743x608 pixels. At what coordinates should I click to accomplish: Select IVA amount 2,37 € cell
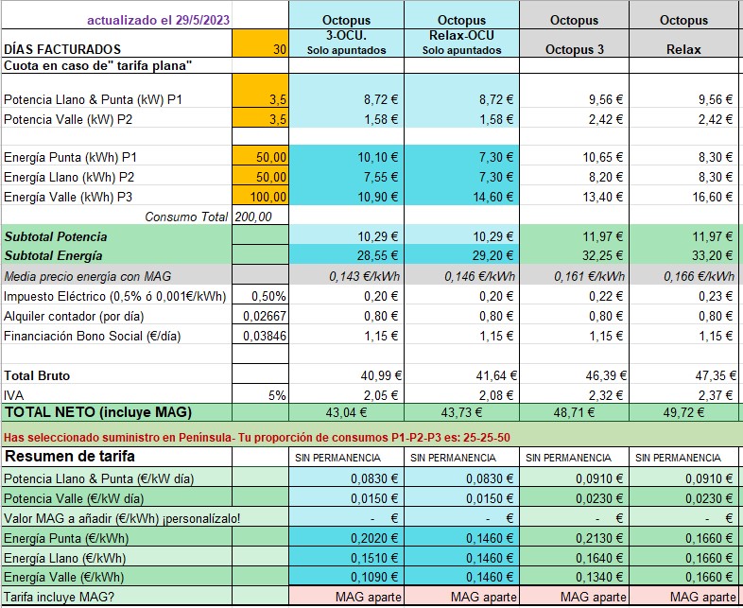(x=683, y=393)
